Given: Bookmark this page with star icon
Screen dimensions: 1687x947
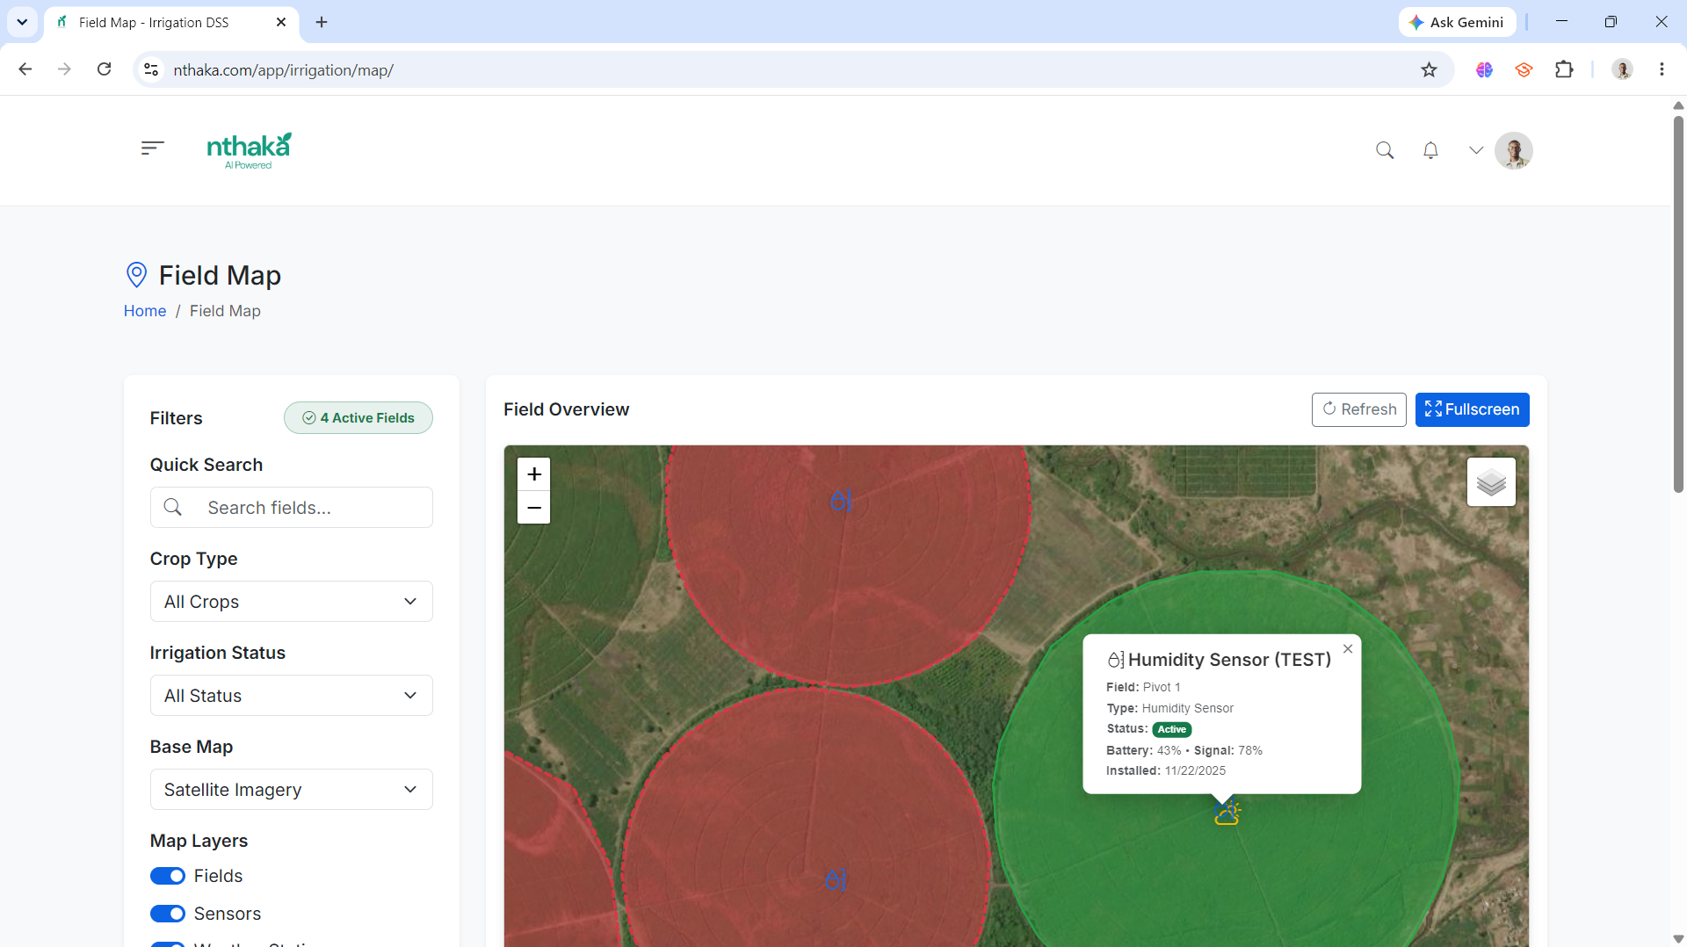Looking at the screenshot, I should coord(1430,70).
